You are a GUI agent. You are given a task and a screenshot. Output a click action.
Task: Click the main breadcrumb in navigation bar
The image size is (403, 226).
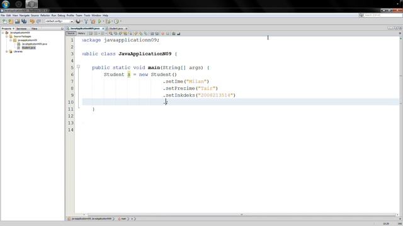point(123,219)
